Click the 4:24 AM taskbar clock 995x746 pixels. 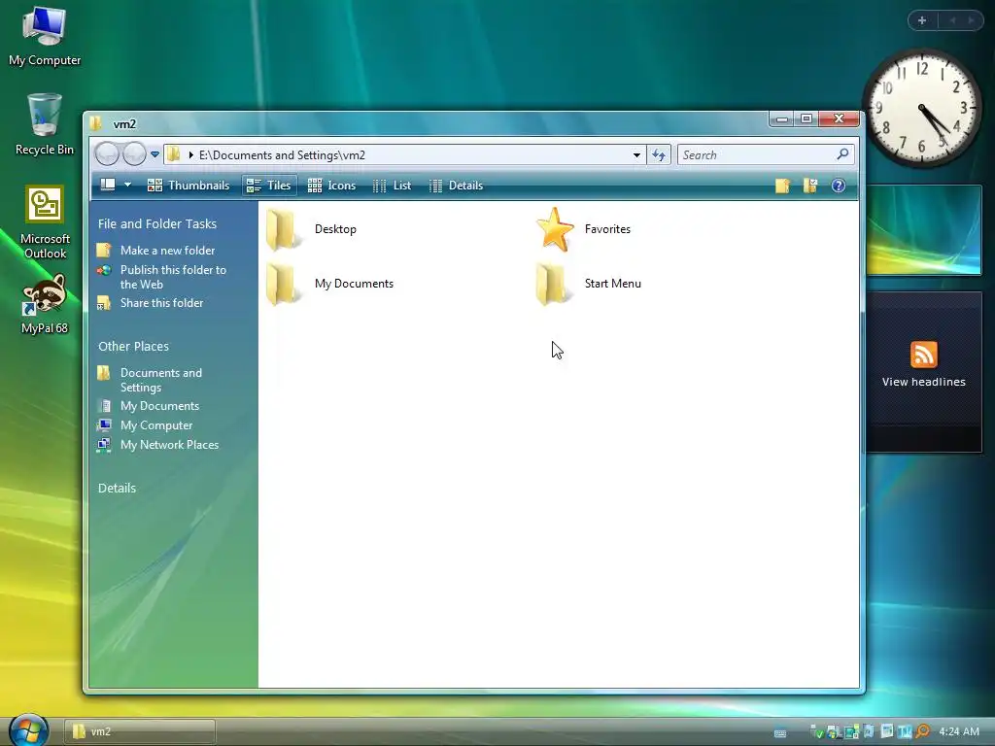[959, 731]
